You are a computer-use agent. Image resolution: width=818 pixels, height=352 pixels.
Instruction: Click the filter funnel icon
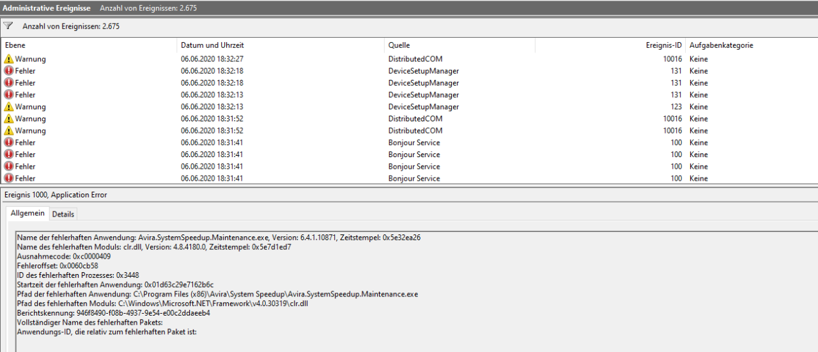click(8, 26)
